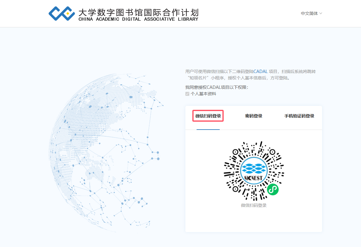Open the 中文简体 language dropdown
This screenshot has width=361, height=247.
[x=311, y=13]
